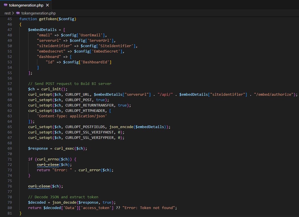Image resolution: width=299 pixels, height=217 pixels.
Task: Click the "Error: Token not found" string
Action: point(150,208)
